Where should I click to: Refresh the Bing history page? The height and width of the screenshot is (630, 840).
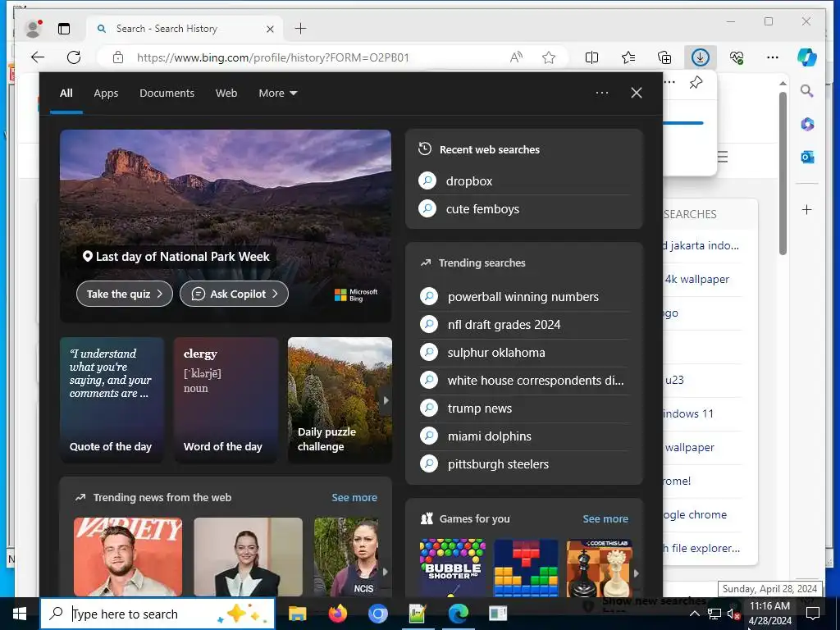point(74,57)
